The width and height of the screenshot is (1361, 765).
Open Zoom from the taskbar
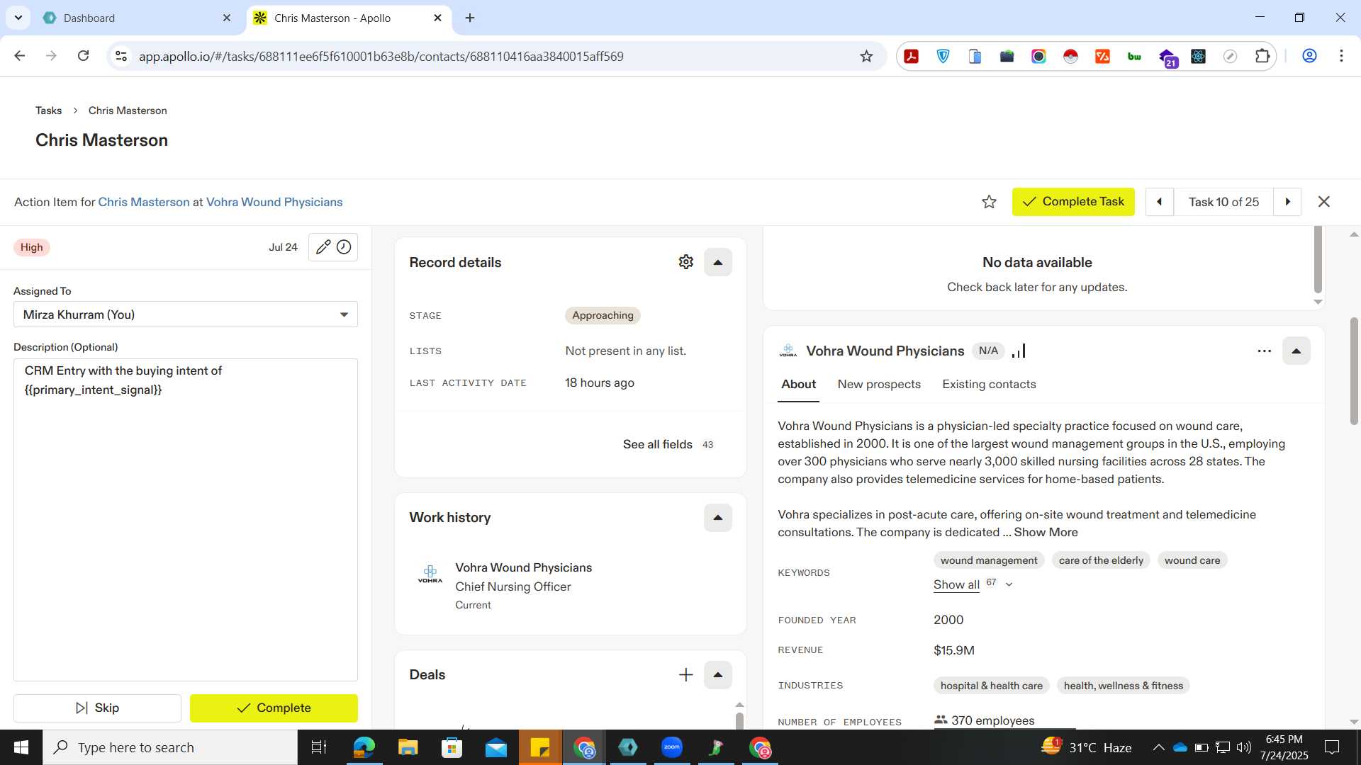coord(672,747)
